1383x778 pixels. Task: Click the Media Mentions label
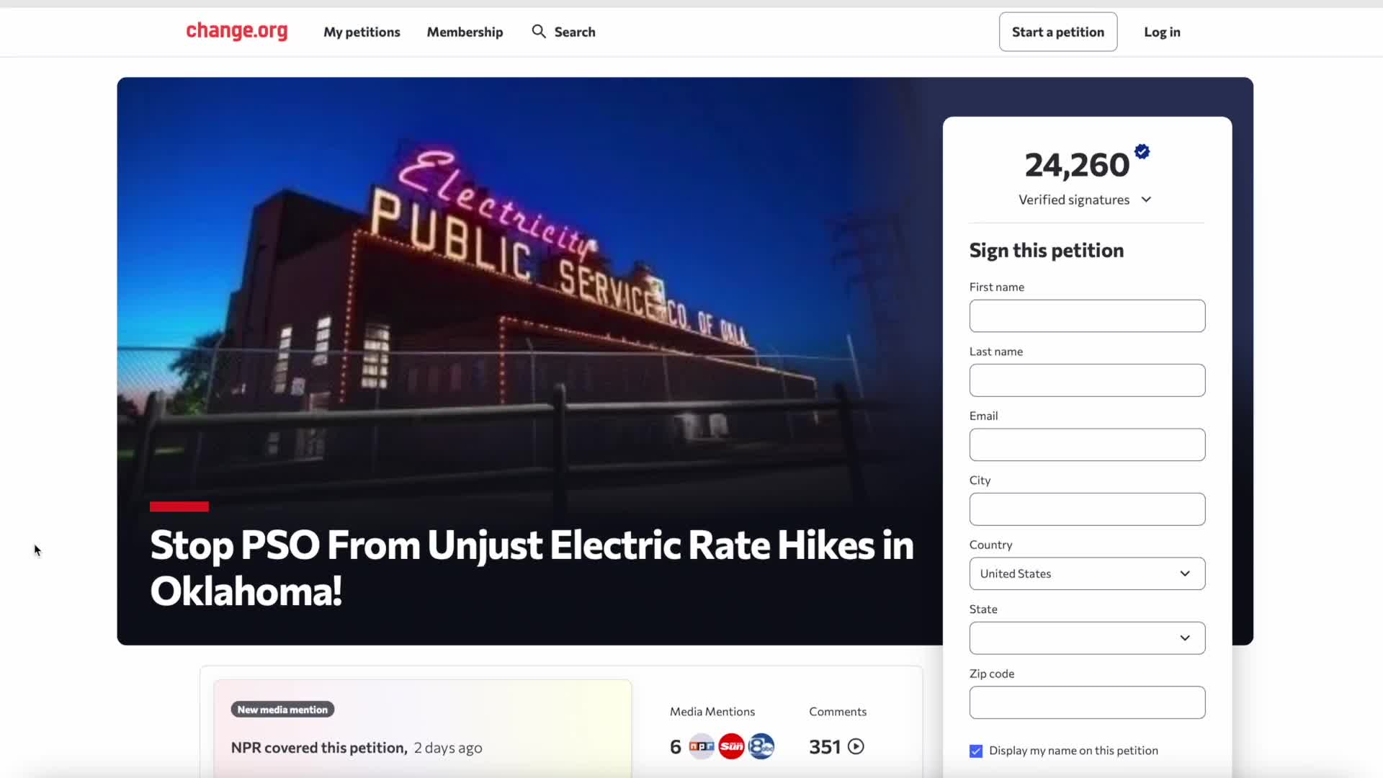click(x=712, y=711)
